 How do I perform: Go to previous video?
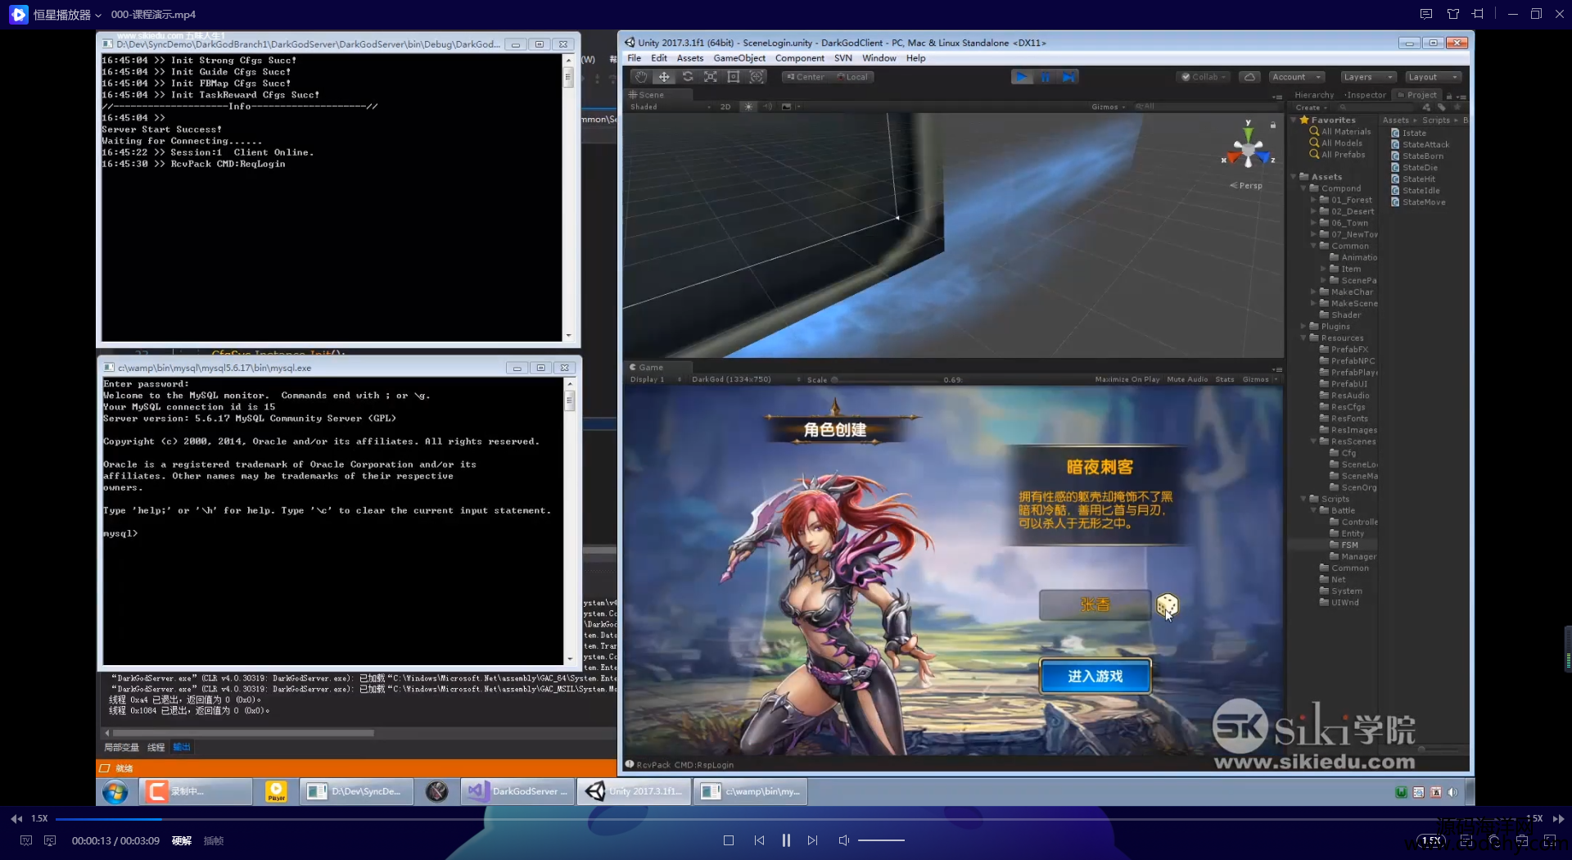[x=759, y=840]
